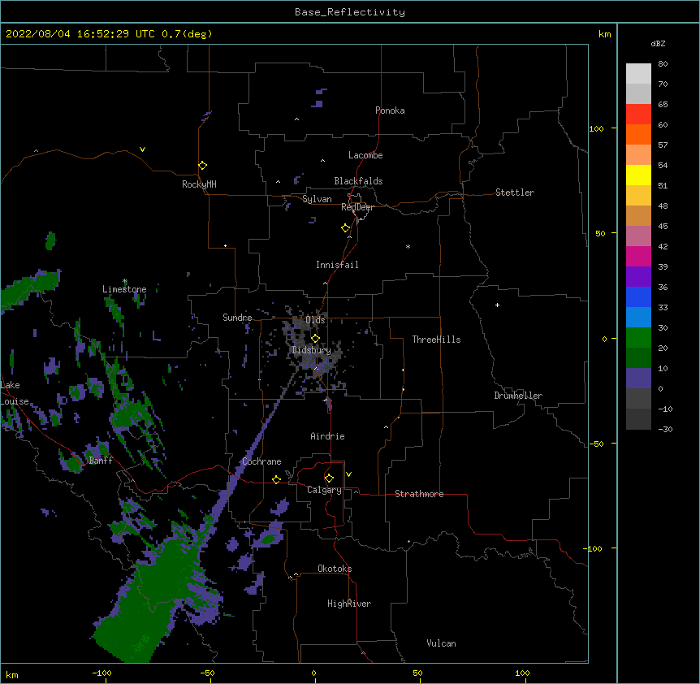Click the Cochrane town label
Screen dimensions: 700x684
click(x=261, y=461)
